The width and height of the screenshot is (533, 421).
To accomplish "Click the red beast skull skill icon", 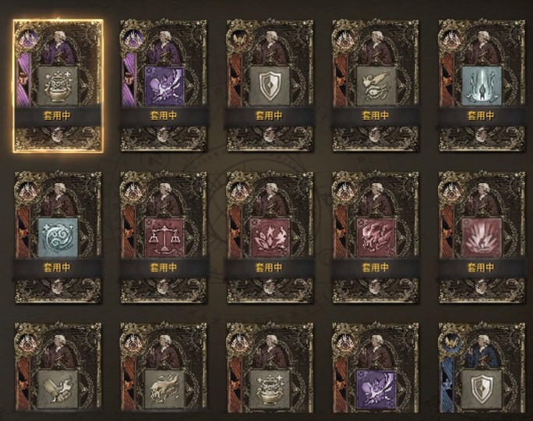I will click(376, 238).
